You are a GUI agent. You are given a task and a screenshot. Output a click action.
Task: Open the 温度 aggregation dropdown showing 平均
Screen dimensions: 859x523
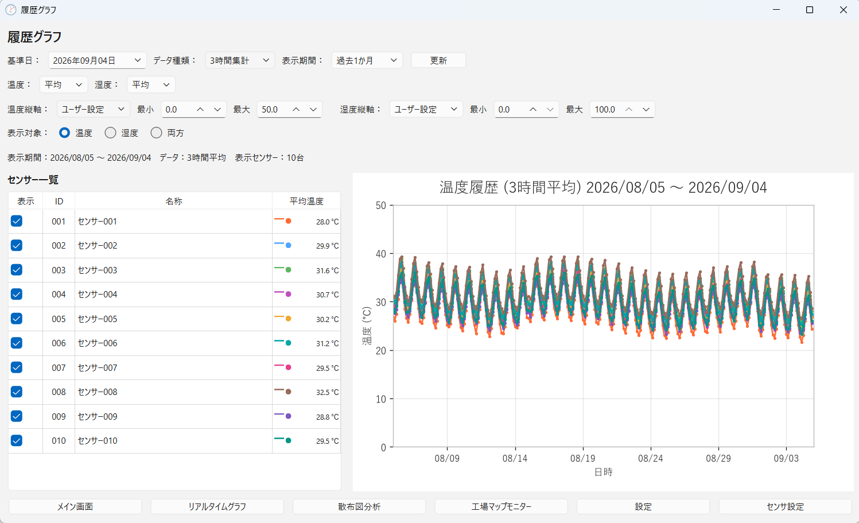click(64, 84)
